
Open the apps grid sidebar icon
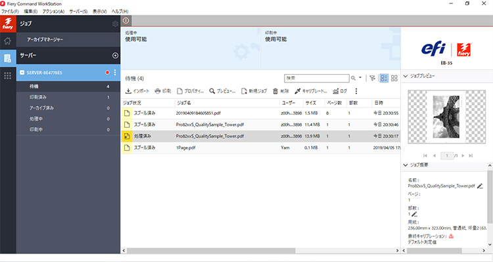[9, 75]
